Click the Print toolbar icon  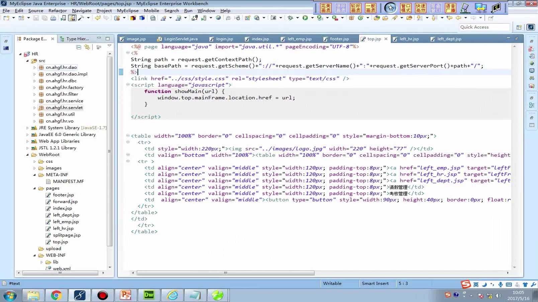[53, 18]
